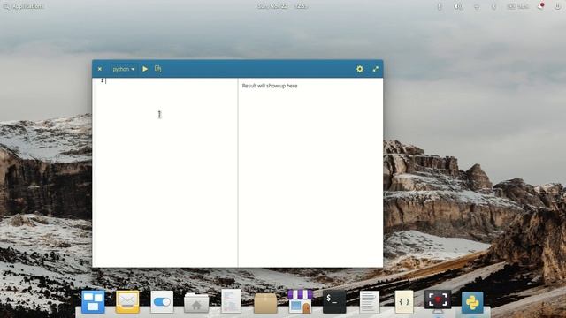Open System Settings toggle icon in dock
Viewport: 566px width, 318px height.
tap(162, 301)
